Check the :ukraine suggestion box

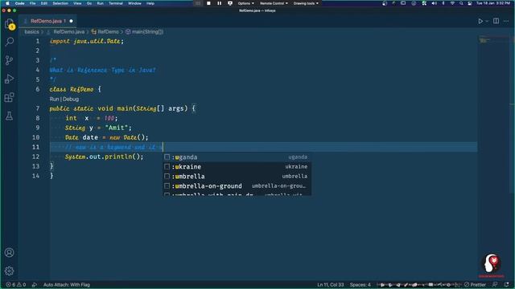coord(167,166)
